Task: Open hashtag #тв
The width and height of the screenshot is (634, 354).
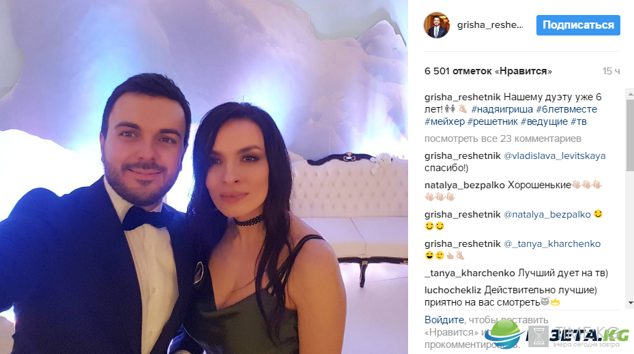Action: (579, 121)
